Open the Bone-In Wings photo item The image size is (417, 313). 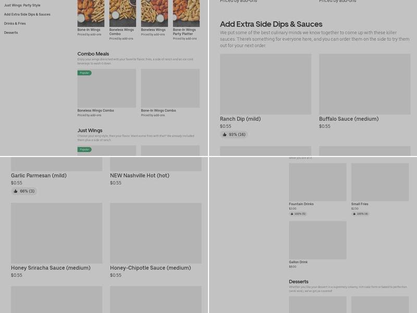tap(91, 18)
